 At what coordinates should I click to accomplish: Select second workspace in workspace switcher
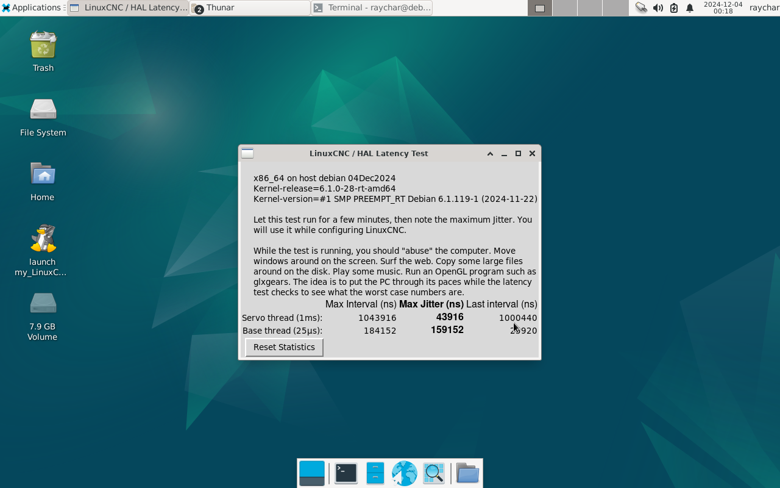click(x=565, y=8)
